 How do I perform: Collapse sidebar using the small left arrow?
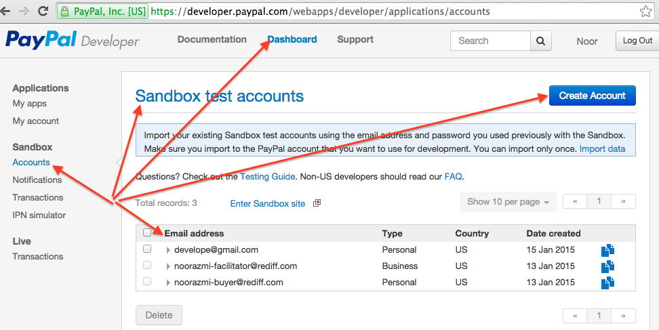(x=119, y=162)
